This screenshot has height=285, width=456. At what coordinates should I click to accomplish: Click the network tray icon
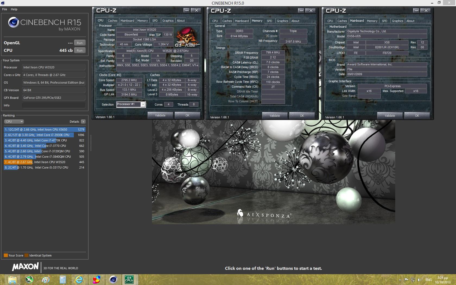pos(413,280)
